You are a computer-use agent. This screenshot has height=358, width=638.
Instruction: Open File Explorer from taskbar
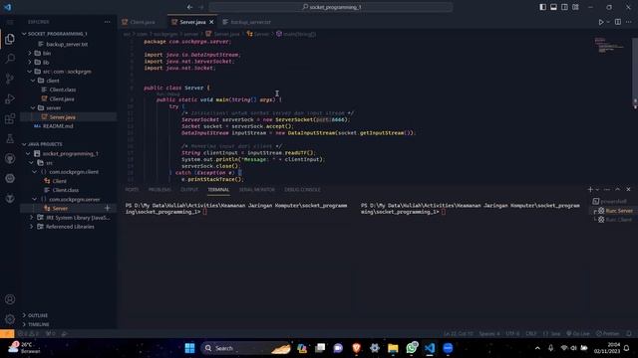tap(393, 348)
